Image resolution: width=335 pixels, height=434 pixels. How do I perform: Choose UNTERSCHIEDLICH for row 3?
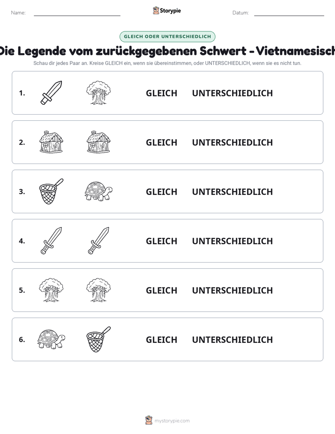coord(232,192)
